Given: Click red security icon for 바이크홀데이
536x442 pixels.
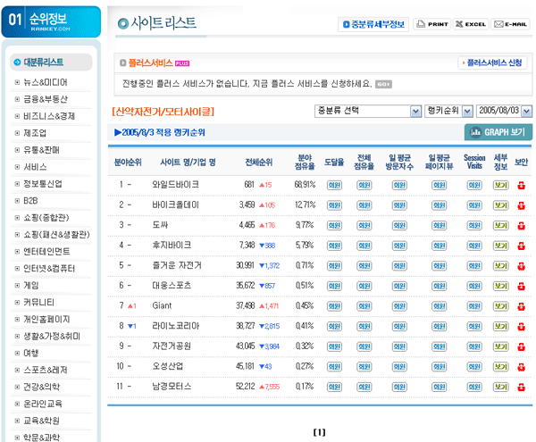Looking at the screenshot, I should click(521, 205).
